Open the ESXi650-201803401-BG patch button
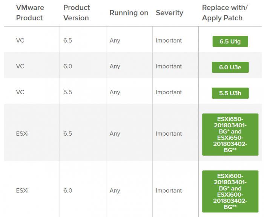Image resolution: width=264 pixels, height=217 pixels. point(230,134)
